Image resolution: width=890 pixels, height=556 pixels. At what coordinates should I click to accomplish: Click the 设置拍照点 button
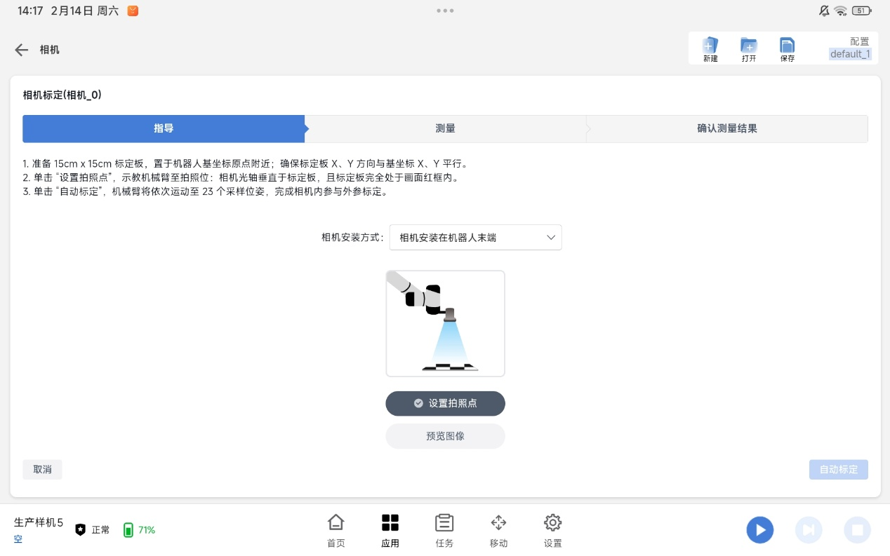click(445, 403)
